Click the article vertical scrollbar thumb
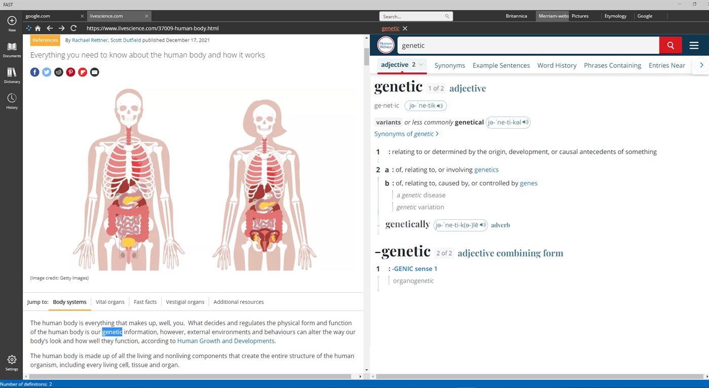This screenshot has width=709, height=388. click(366, 57)
